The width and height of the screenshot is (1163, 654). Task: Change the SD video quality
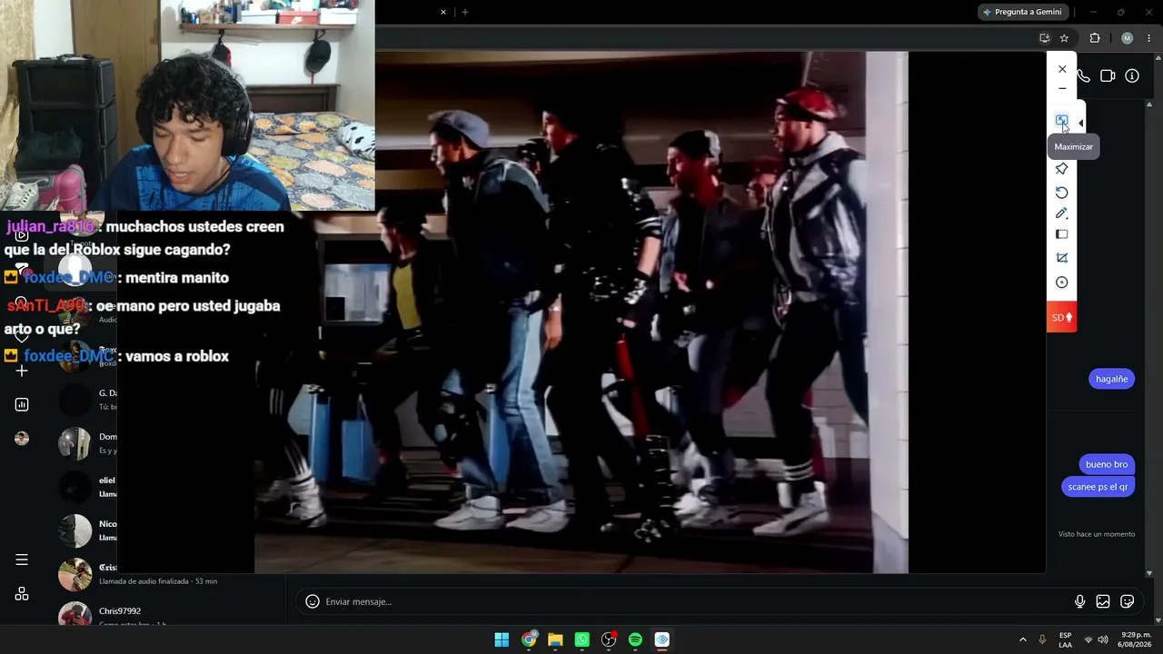coord(1061,317)
